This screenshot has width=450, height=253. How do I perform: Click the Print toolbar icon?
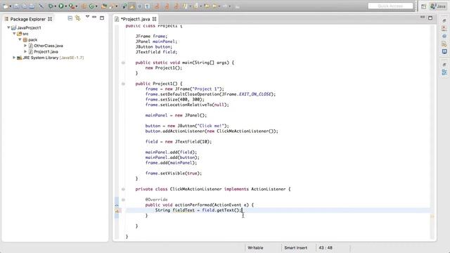coord(32,6)
